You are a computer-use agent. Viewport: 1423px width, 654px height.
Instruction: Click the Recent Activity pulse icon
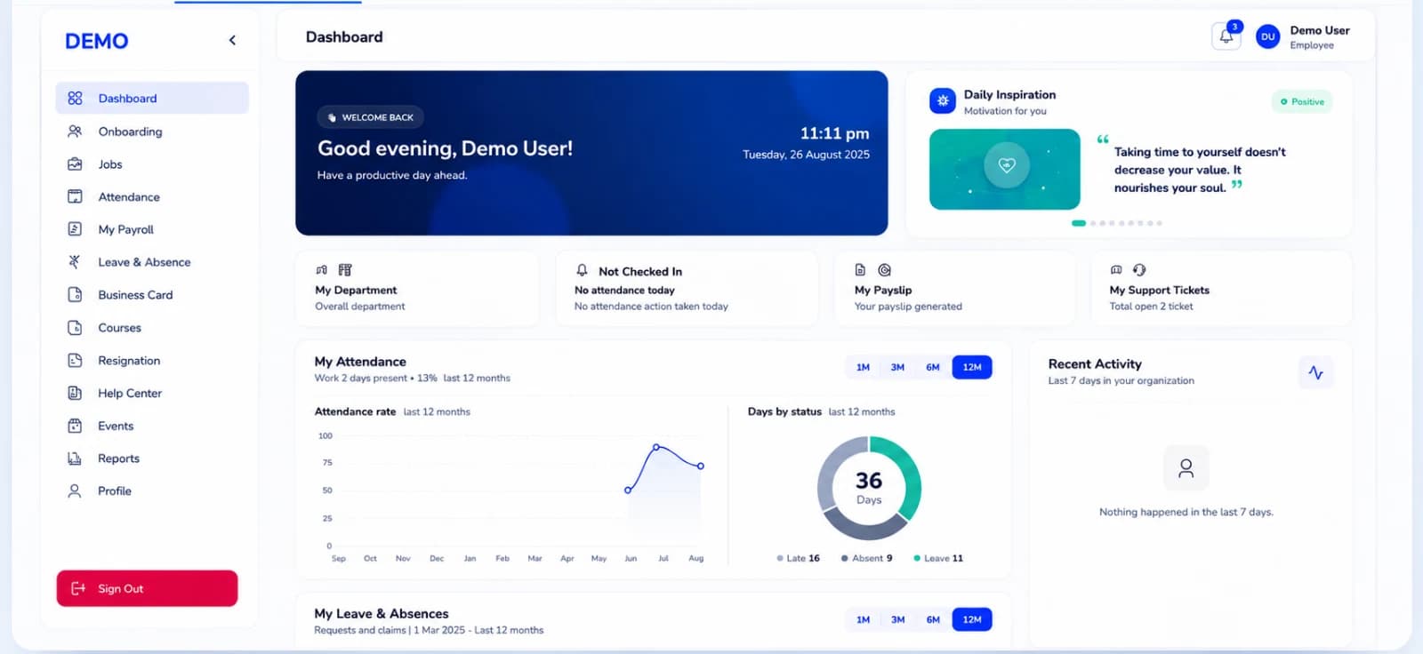(x=1315, y=372)
